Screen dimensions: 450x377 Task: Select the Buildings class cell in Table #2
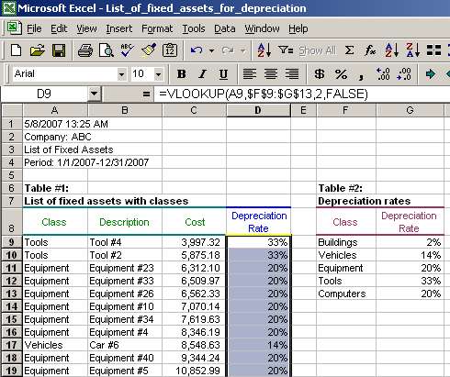346,242
